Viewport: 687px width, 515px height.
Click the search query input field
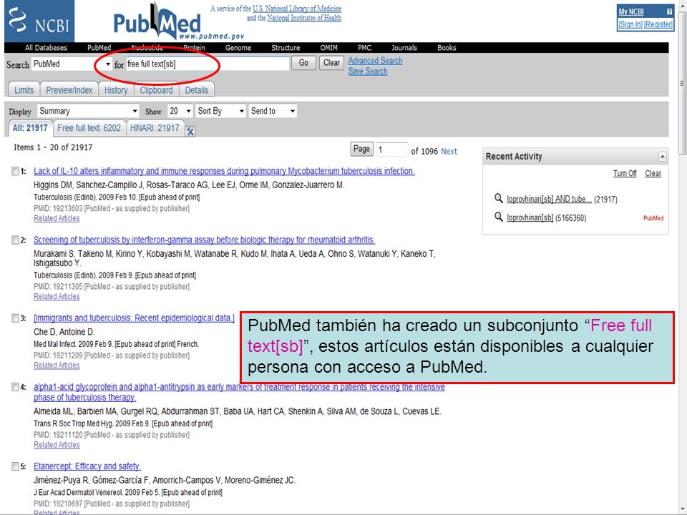208,64
